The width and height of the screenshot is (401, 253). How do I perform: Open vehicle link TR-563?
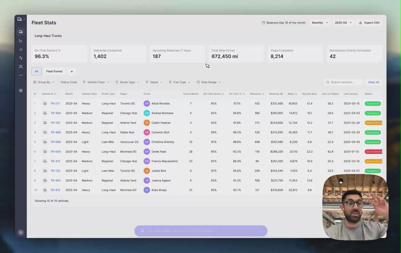point(56,180)
